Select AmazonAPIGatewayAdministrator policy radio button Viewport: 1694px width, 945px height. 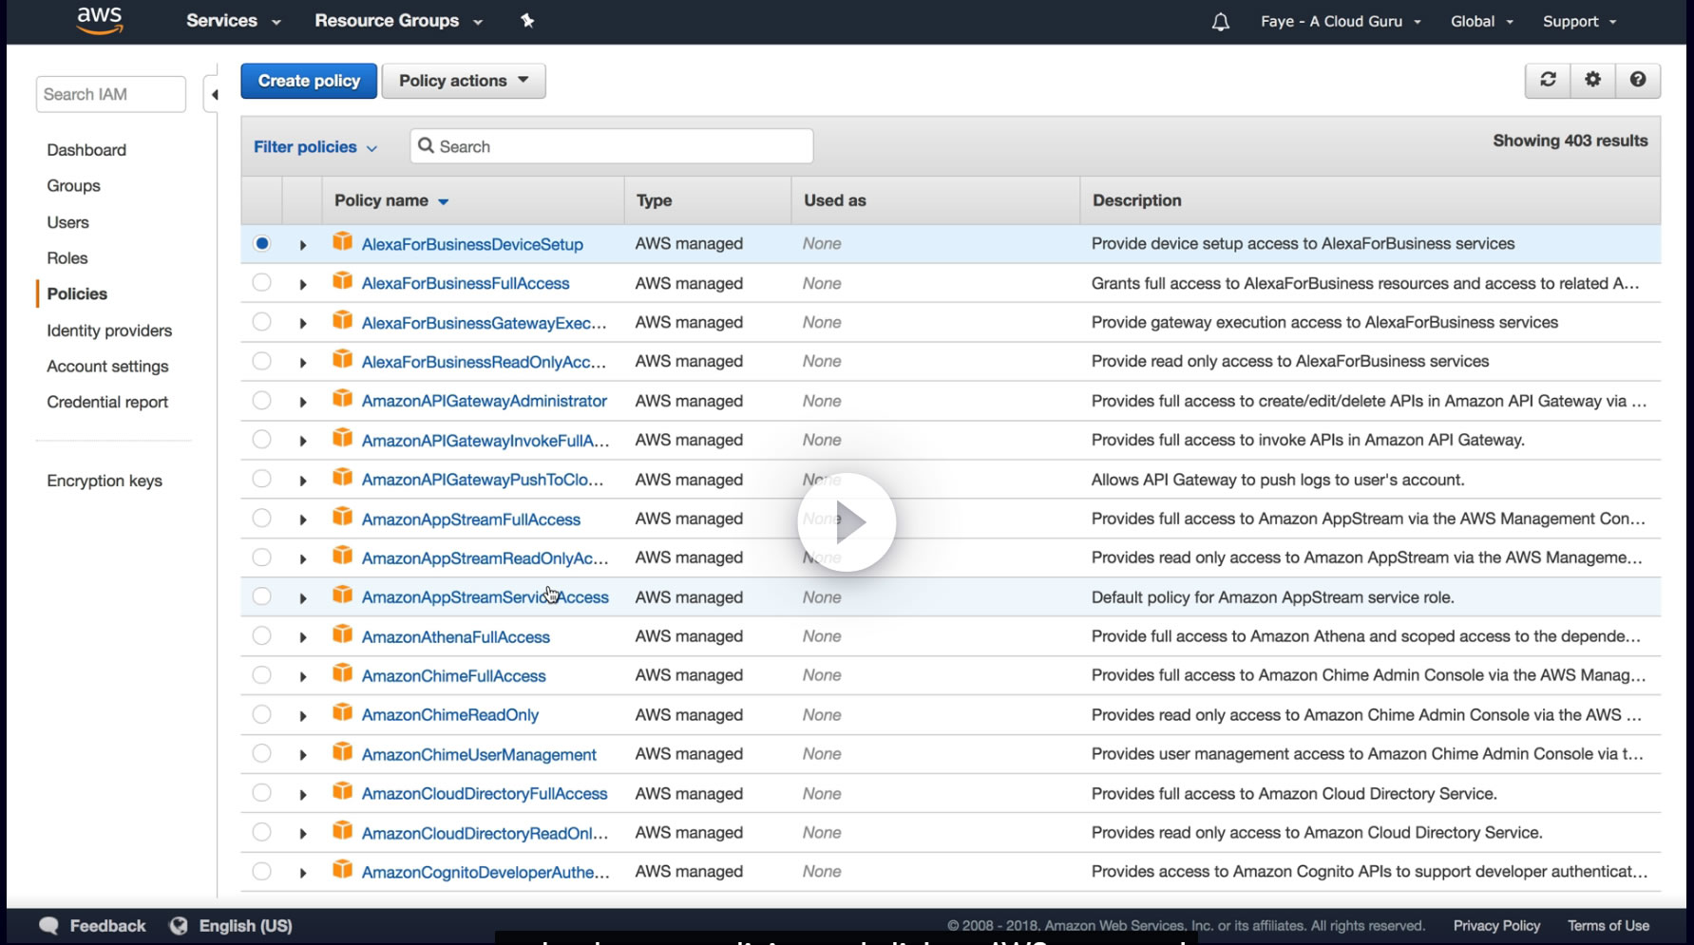pyautogui.click(x=262, y=401)
